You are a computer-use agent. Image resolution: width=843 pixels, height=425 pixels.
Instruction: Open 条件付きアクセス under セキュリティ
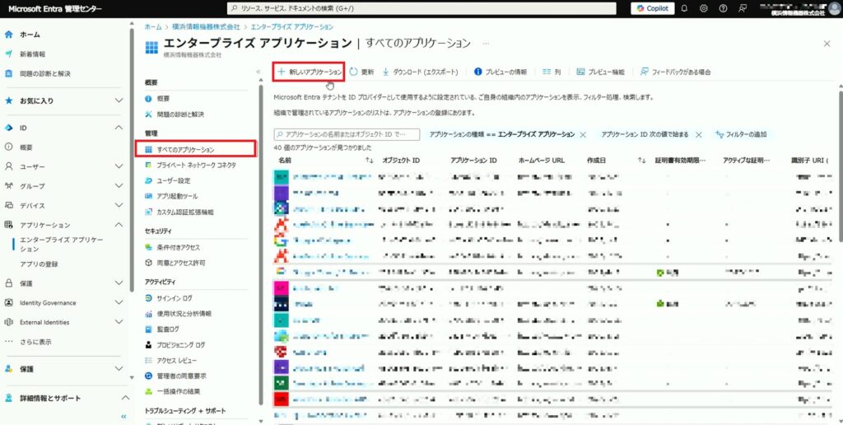(x=178, y=247)
